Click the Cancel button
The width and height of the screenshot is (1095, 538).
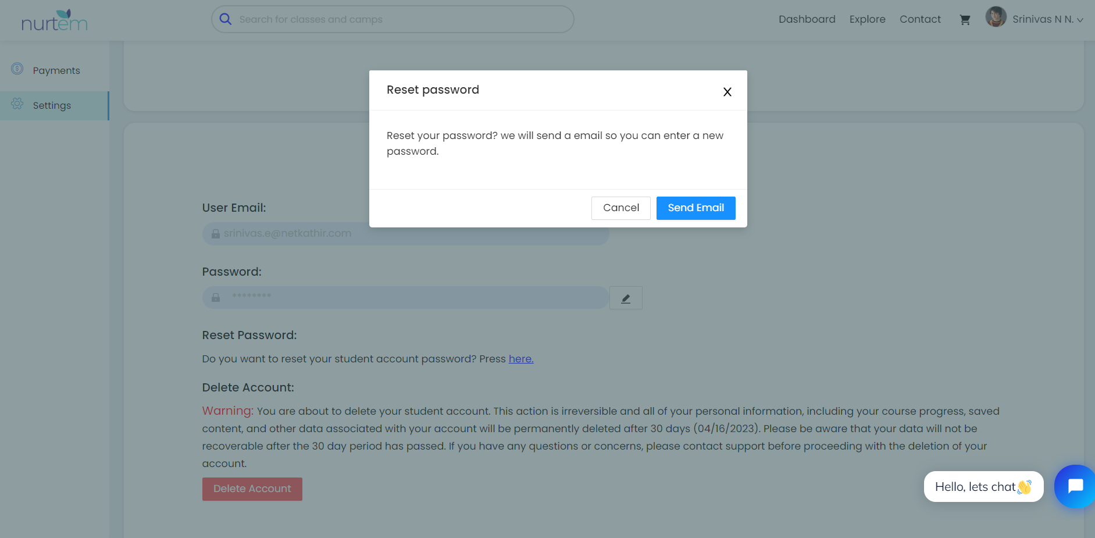tap(620, 208)
